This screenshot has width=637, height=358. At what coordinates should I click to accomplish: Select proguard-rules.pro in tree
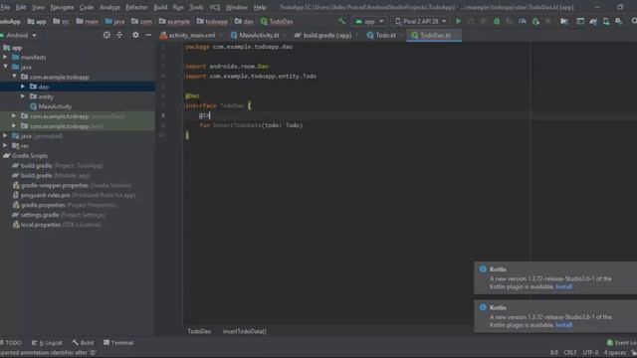click(x=74, y=195)
